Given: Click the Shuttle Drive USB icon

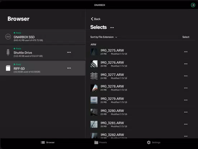Looking at the screenshot, I should (8, 52).
